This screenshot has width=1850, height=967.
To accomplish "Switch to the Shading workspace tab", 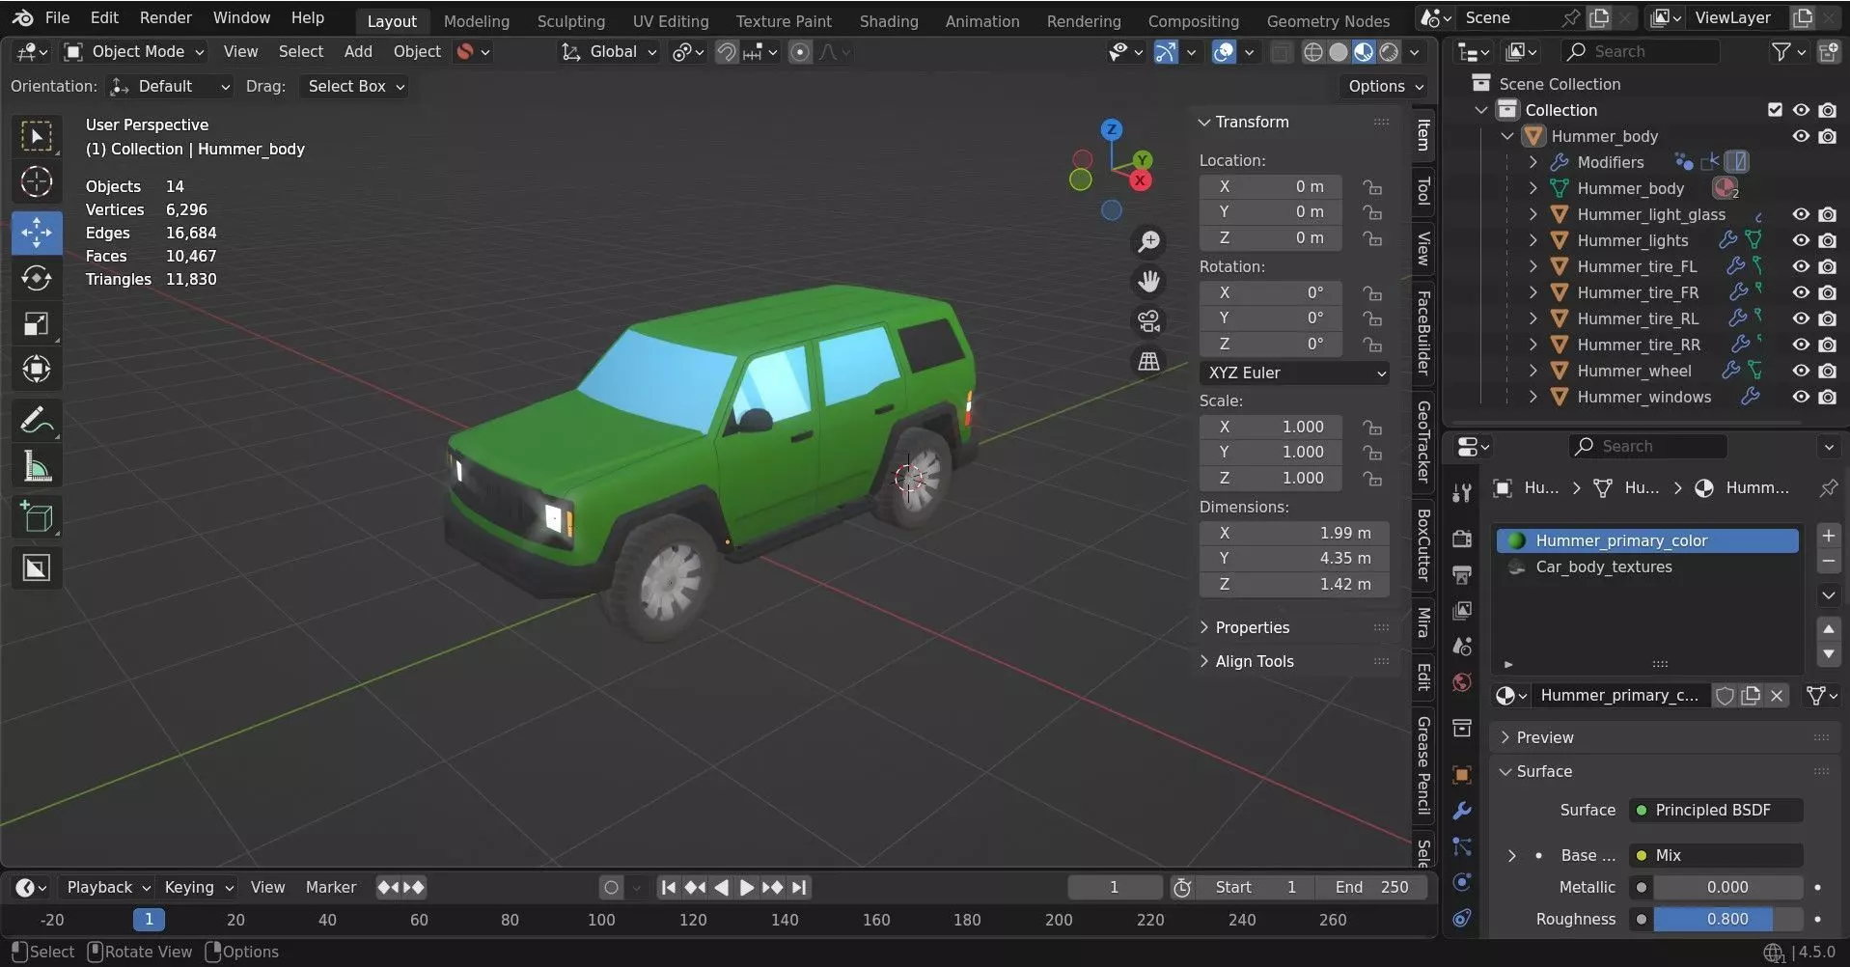I will 889,20.
